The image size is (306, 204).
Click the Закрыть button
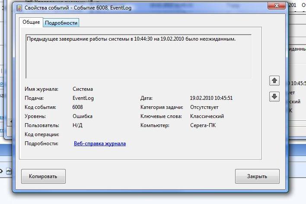[x=257, y=176]
